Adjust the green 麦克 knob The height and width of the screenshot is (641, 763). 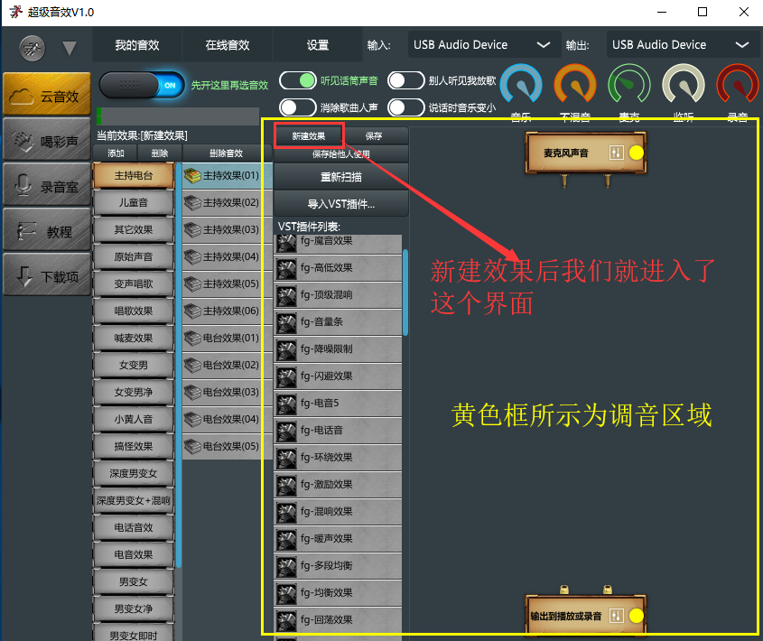pyautogui.click(x=629, y=85)
